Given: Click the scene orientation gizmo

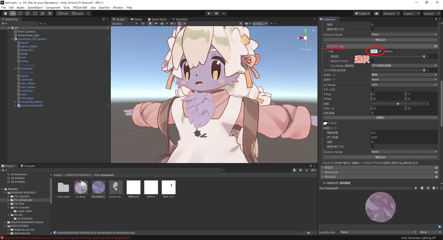Looking at the screenshot, I should point(306,38).
